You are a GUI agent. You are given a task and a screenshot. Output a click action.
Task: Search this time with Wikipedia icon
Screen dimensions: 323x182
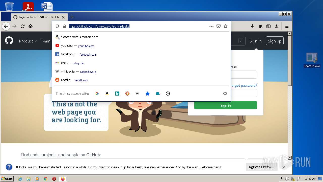pos(138,94)
